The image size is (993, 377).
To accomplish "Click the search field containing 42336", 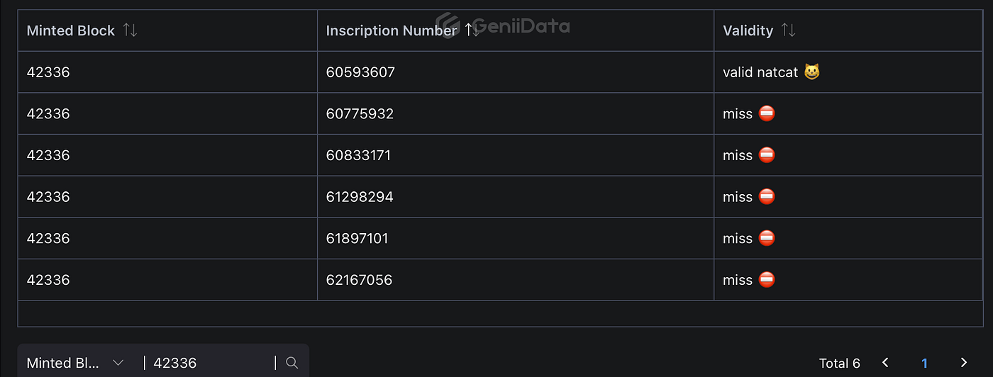I will pos(210,363).
